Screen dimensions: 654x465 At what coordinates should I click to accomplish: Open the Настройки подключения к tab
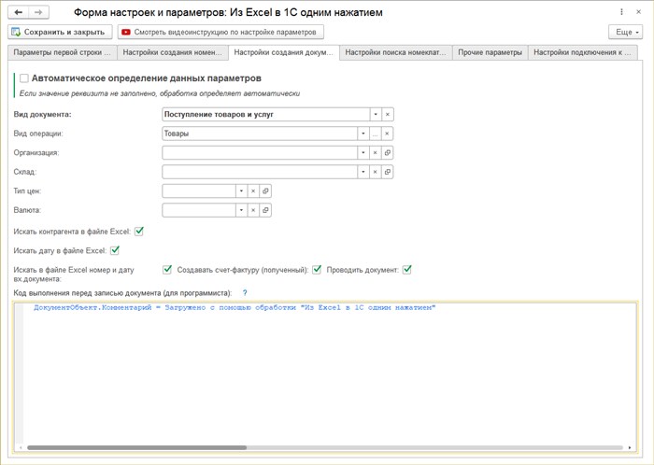pos(582,52)
